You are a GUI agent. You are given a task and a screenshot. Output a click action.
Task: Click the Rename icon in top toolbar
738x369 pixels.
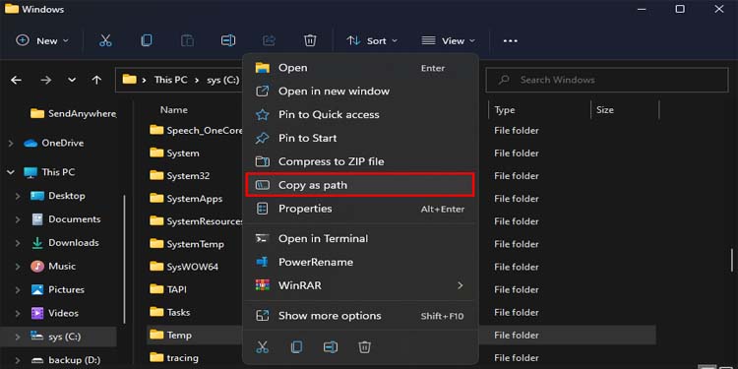point(228,41)
